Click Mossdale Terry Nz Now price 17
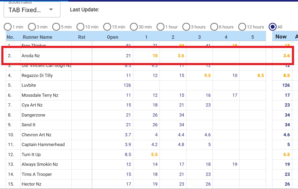Image resolution: width=298 pixels, height=189 pixels. click(x=287, y=95)
